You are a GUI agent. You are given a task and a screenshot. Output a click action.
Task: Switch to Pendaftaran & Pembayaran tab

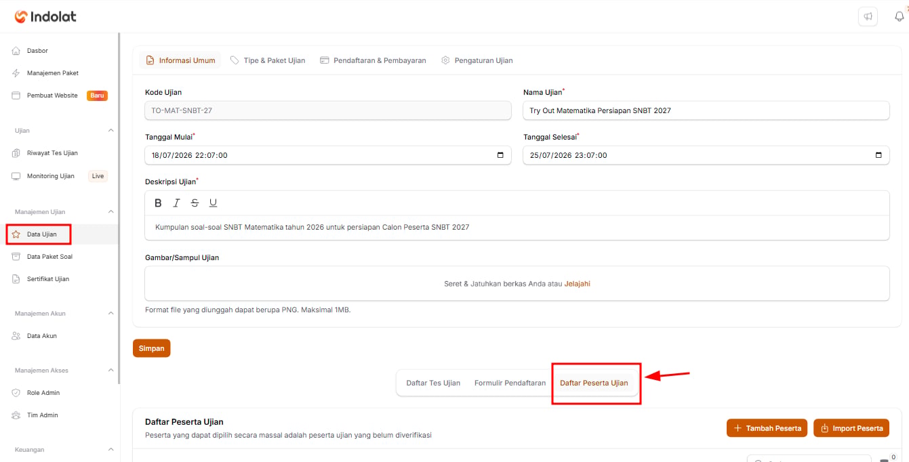tap(373, 60)
